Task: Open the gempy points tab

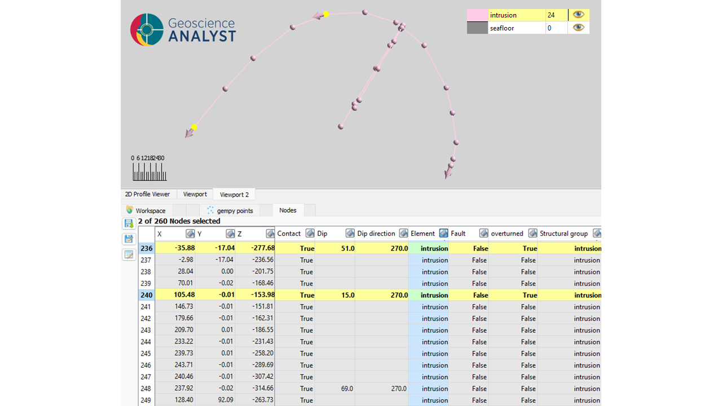Action: click(231, 210)
